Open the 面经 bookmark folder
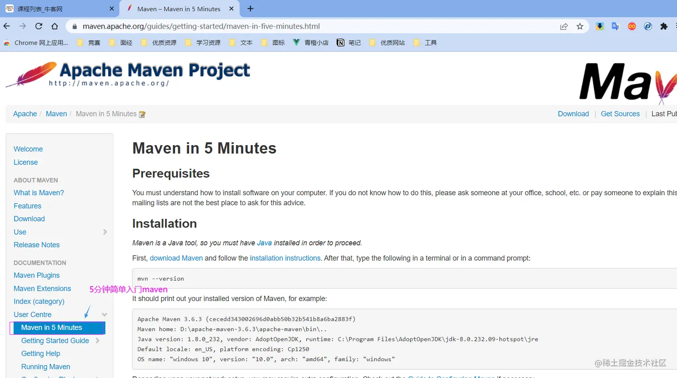 click(x=120, y=43)
